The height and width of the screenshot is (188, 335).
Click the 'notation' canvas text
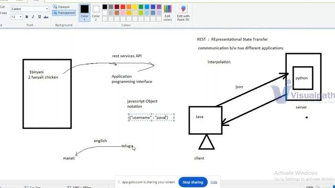tap(135, 107)
